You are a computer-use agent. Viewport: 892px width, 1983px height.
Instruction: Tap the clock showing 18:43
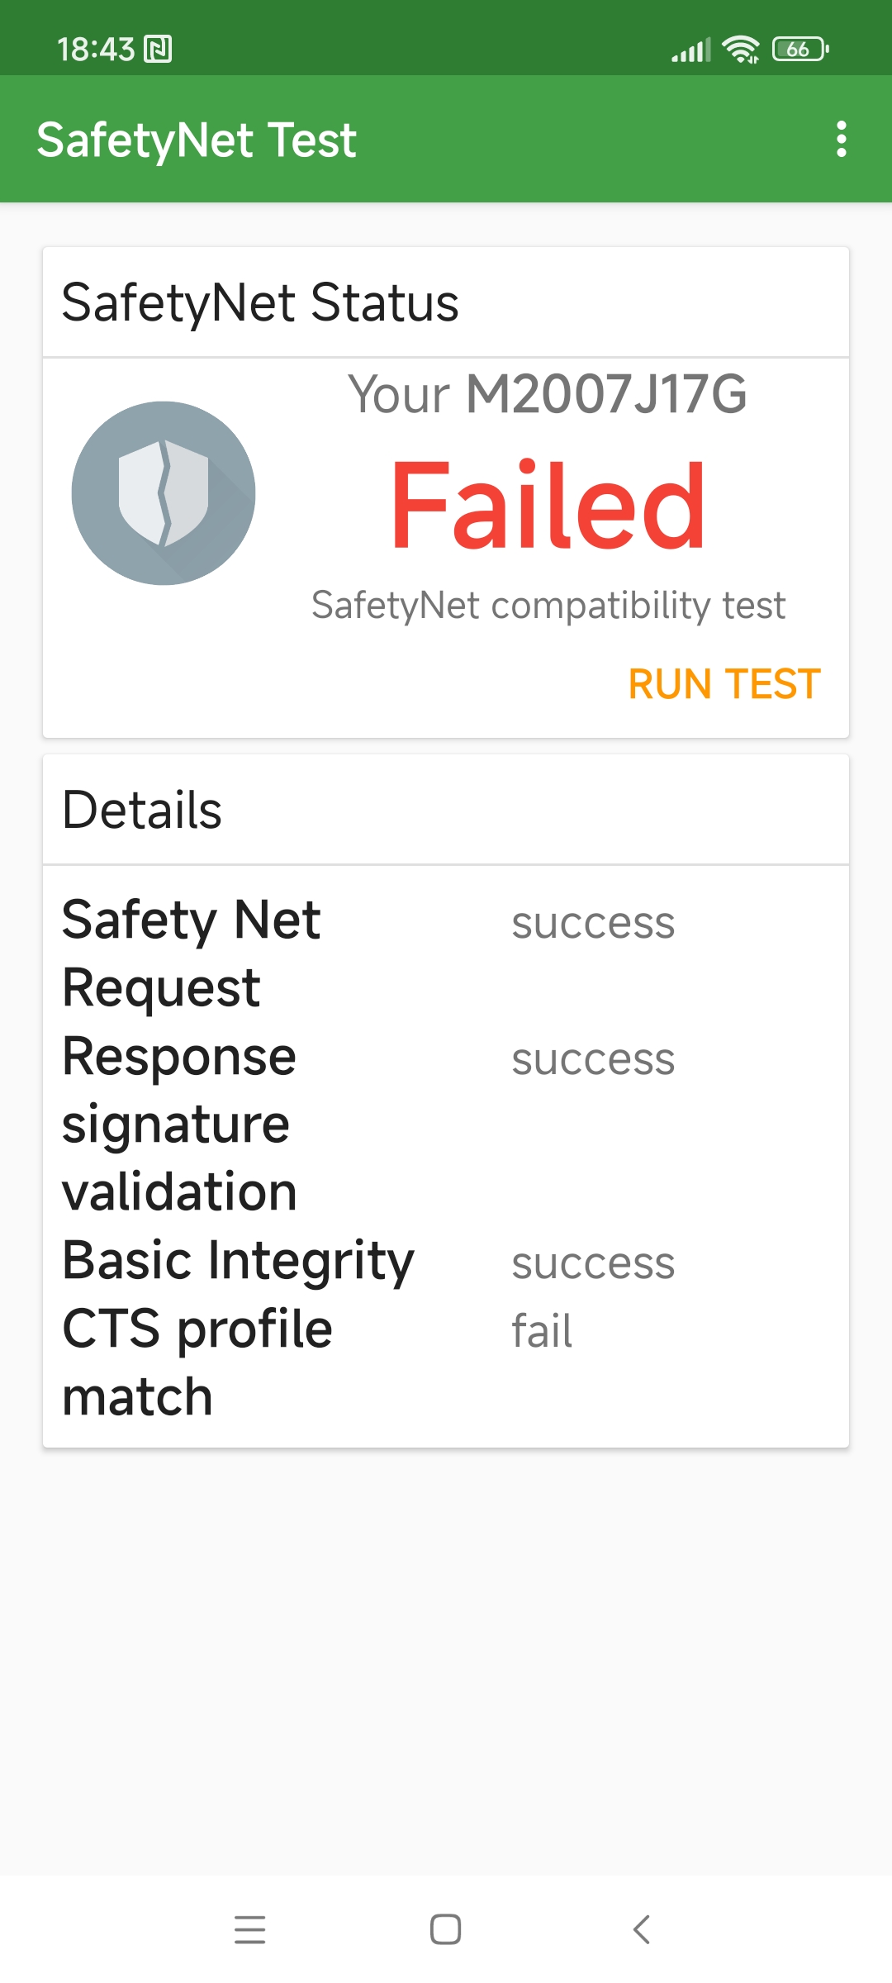pyautogui.click(x=95, y=50)
